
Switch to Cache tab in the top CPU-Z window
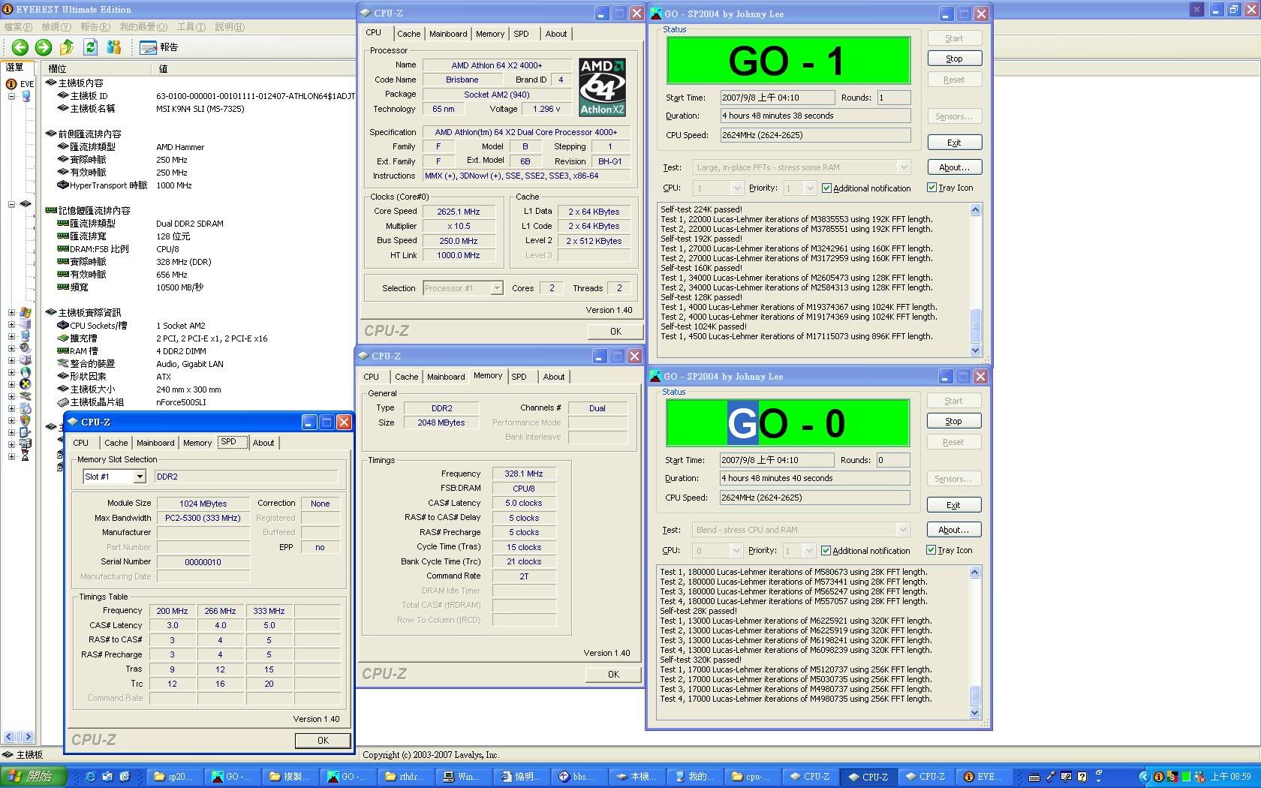click(x=409, y=34)
